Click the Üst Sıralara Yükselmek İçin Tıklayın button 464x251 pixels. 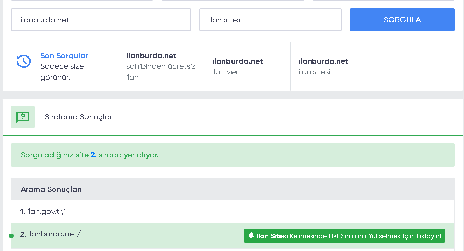344,236
